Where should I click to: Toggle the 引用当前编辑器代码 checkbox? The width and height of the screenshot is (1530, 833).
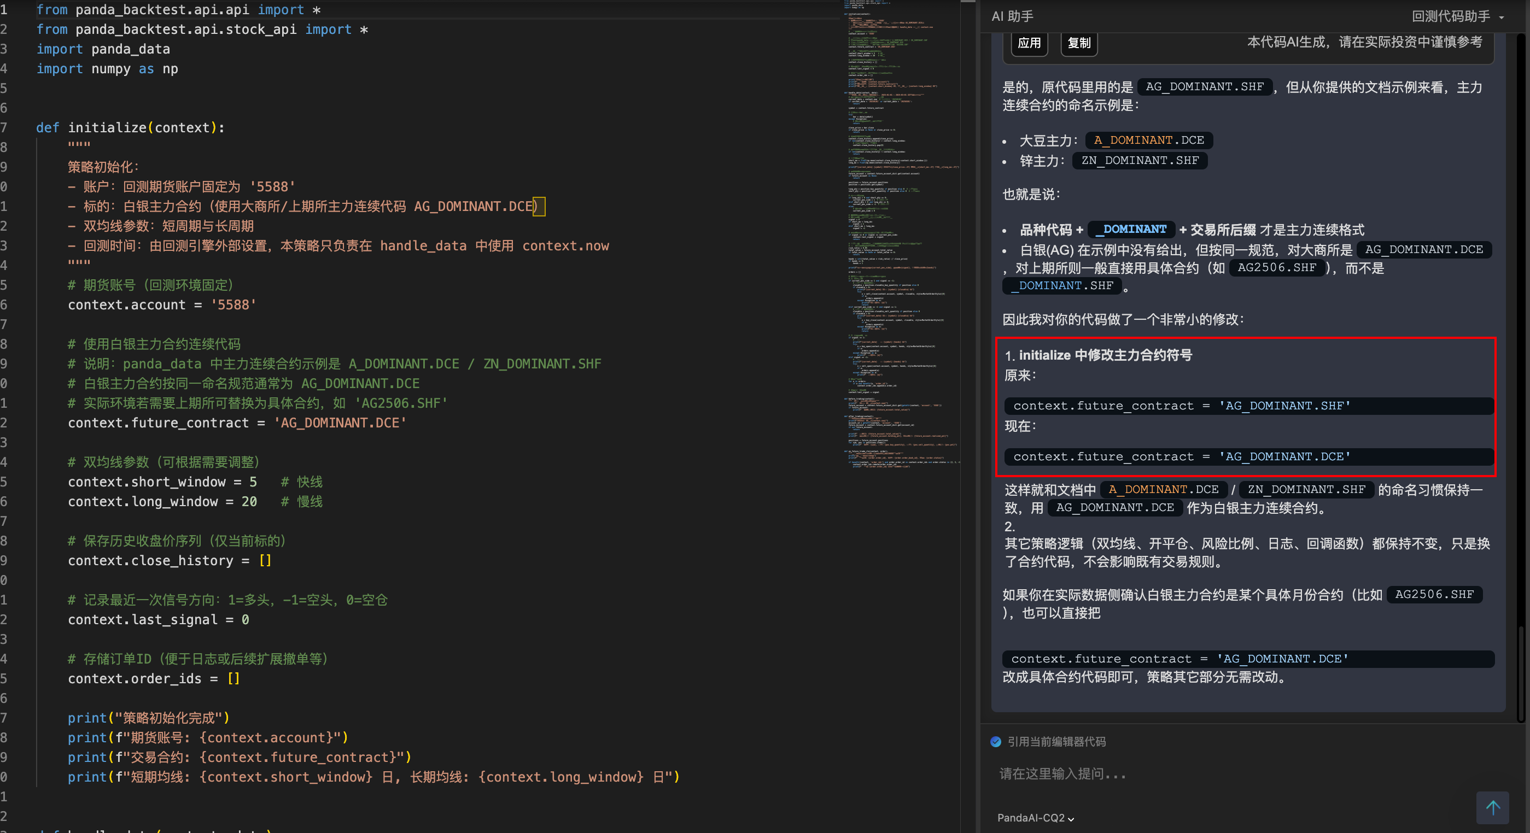tap(996, 742)
